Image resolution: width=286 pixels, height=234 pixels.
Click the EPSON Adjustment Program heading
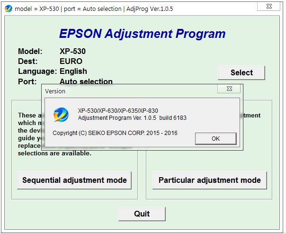(142, 34)
